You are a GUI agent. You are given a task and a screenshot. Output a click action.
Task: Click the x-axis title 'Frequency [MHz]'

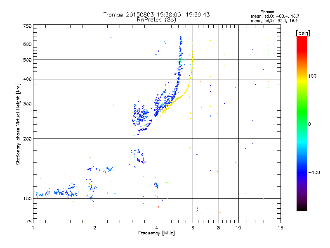(156, 233)
